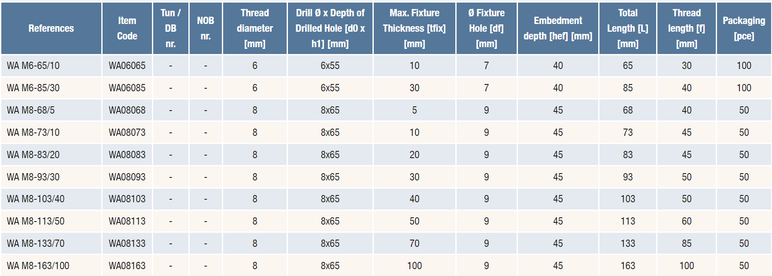Click the References column header
This screenshot has height=276, width=772.
click(x=51, y=28)
